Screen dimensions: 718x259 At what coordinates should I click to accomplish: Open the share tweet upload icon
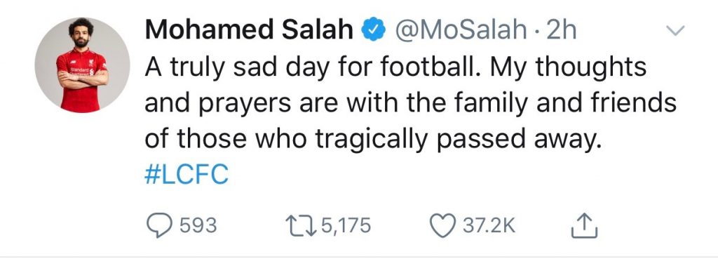click(x=584, y=226)
